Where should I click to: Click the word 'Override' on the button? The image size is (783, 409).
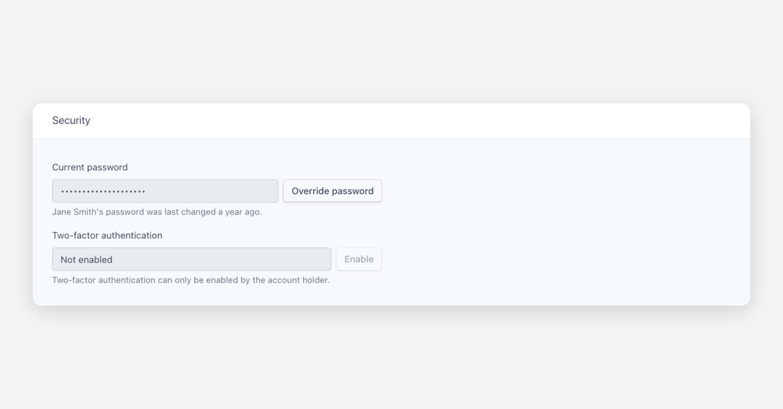(x=310, y=191)
